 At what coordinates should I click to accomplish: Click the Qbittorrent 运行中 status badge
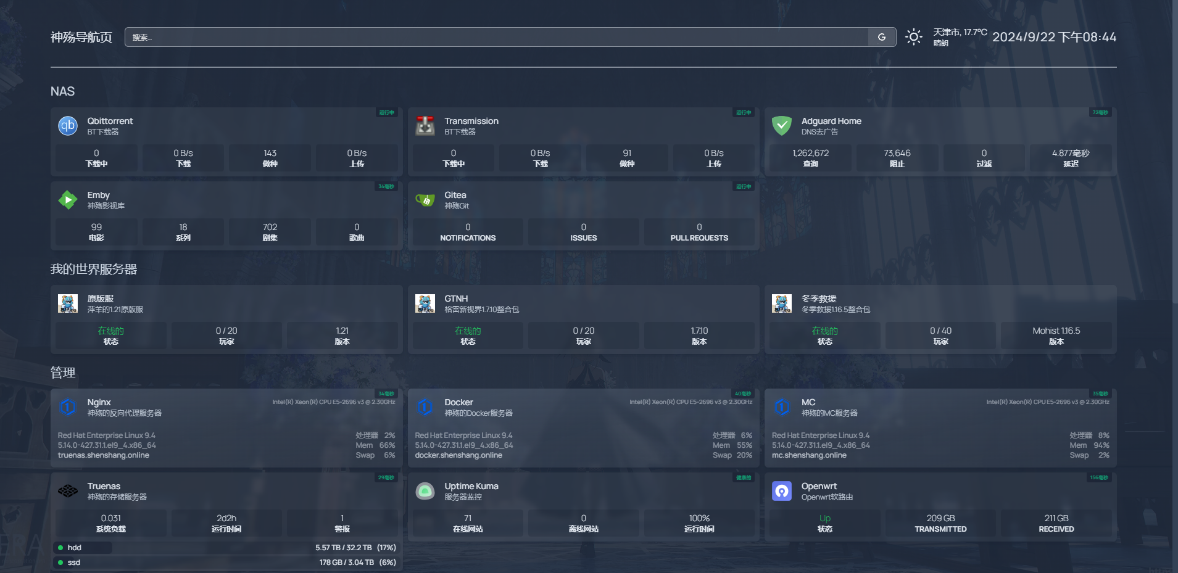point(386,112)
